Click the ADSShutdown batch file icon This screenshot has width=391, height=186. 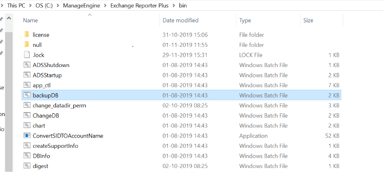(27, 65)
